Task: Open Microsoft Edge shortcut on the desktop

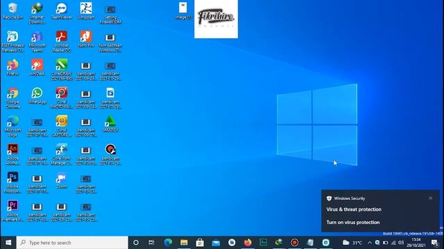Action: coord(12,126)
